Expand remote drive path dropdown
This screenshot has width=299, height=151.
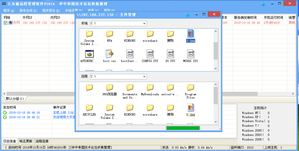click(x=144, y=77)
